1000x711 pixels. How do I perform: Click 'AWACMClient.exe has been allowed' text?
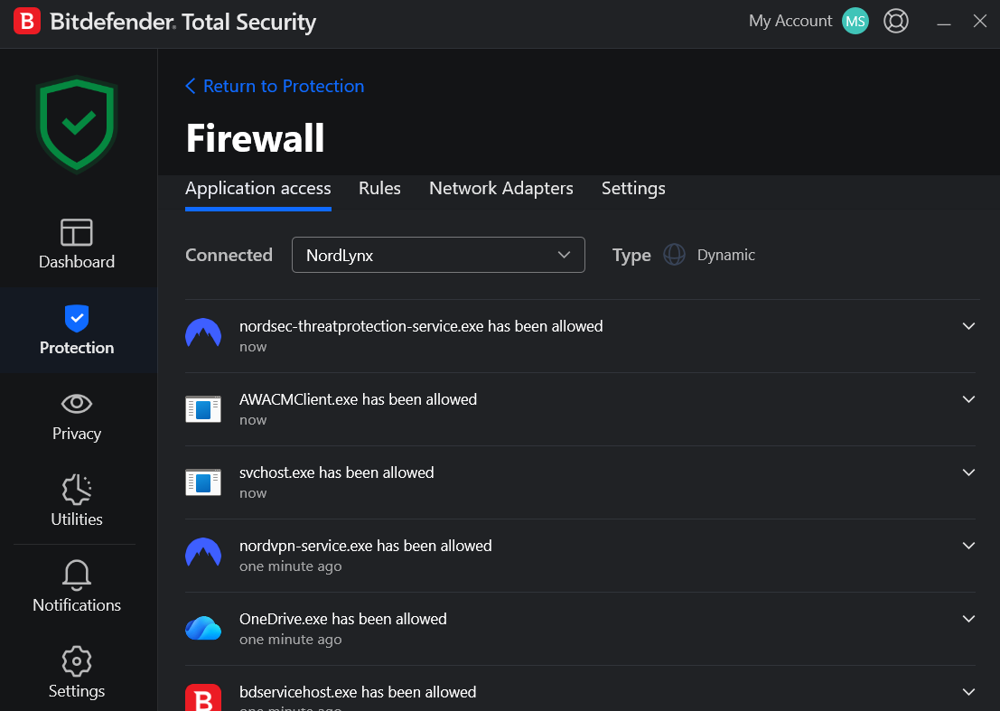click(x=358, y=400)
